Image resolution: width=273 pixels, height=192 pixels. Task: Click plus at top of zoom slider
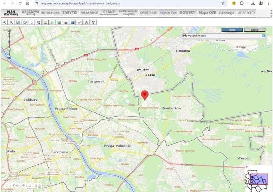pyautogui.click(x=9, y=30)
